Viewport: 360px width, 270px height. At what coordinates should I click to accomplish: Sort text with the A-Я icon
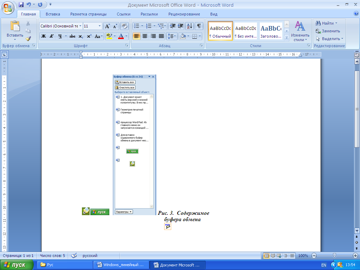pos(189,26)
